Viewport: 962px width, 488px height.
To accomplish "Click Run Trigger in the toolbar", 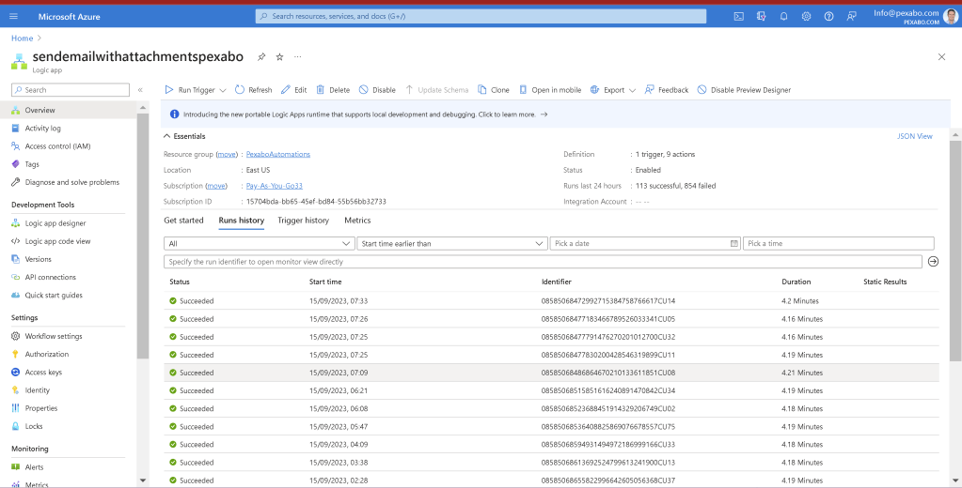I will pos(190,90).
